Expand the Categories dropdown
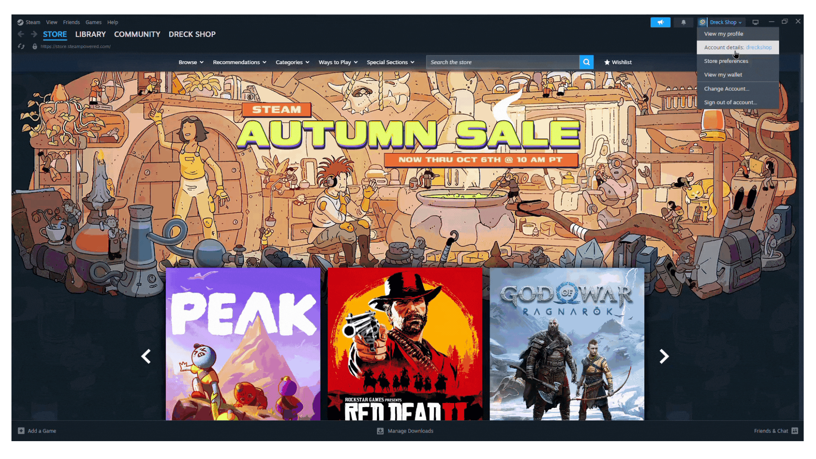Viewport: 816px width, 459px height. tap(292, 62)
